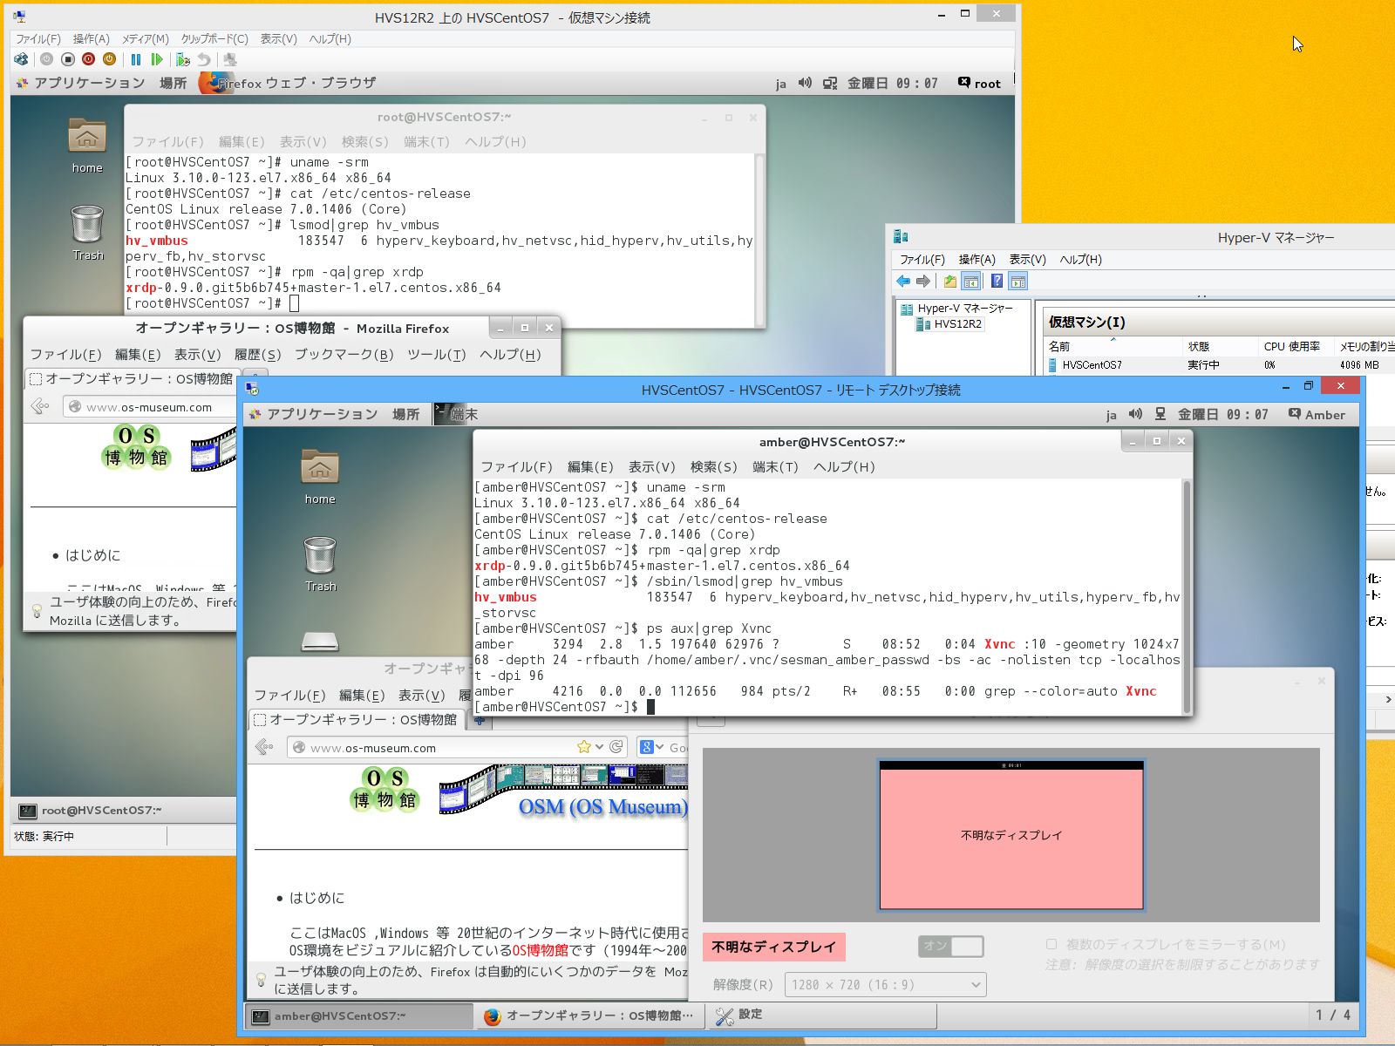Click Hyper-V Manager back arrow
Viewport: 1395px width, 1046px height.
click(x=903, y=281)
